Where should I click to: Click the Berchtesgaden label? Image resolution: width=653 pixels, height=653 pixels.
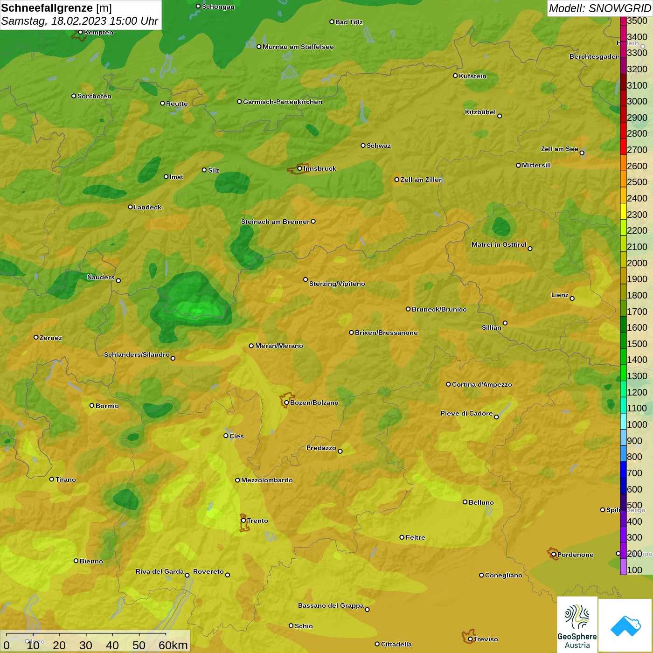click(x=595, y=56)
